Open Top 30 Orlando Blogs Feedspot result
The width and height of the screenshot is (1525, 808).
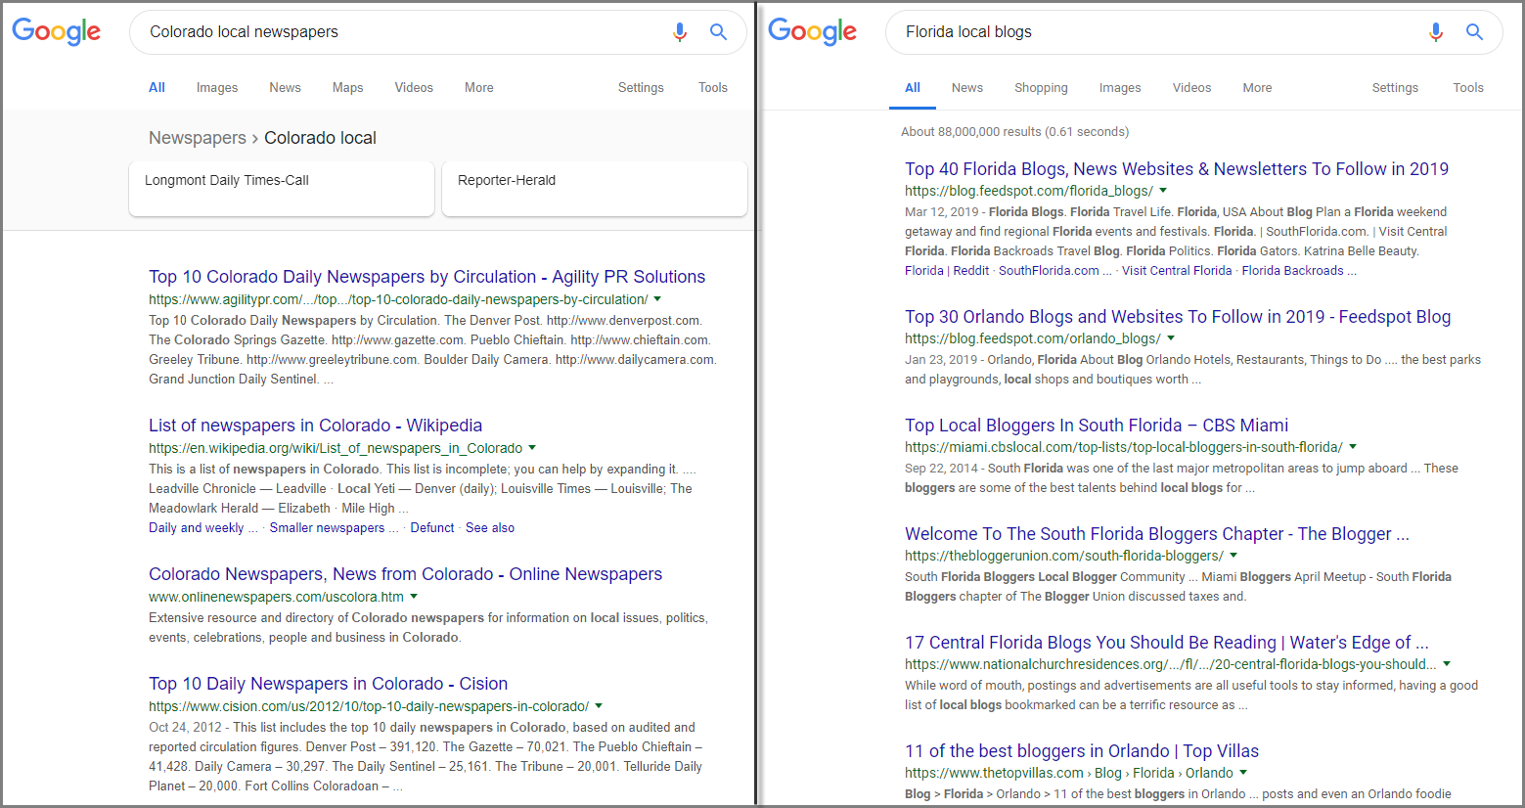(x=1178, y=317)
